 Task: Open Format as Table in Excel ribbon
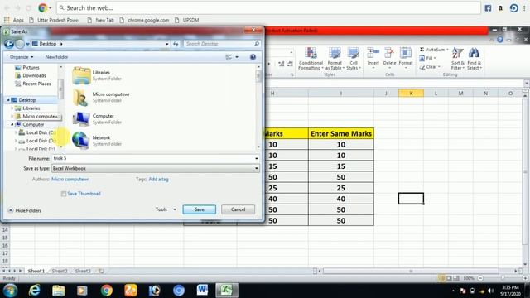tap(335, 59)
